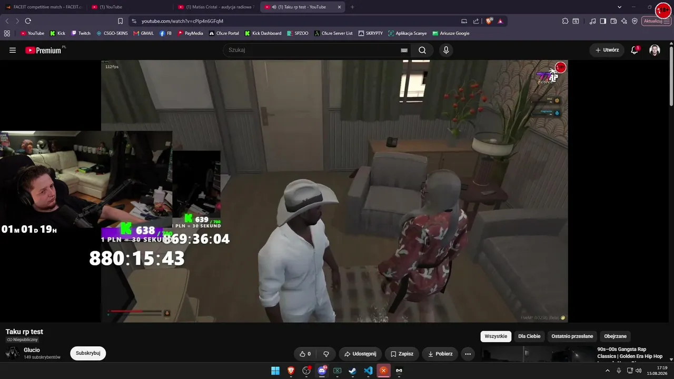Image resolution: width=674 pixels, height=379 pixels.
Task: Open the YouTube account avatar menu
Action: point(655,50)
